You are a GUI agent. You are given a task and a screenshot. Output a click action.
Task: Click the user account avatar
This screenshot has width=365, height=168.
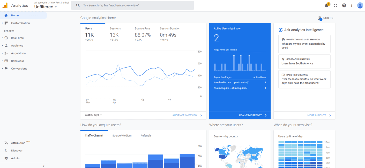(360, 5)
